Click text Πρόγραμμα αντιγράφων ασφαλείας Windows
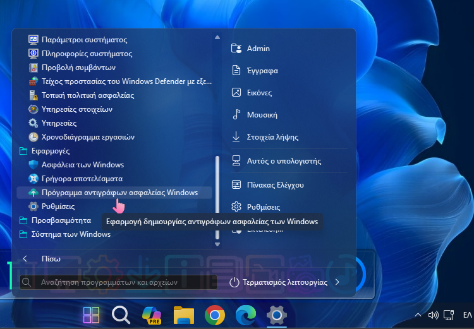 119,193
